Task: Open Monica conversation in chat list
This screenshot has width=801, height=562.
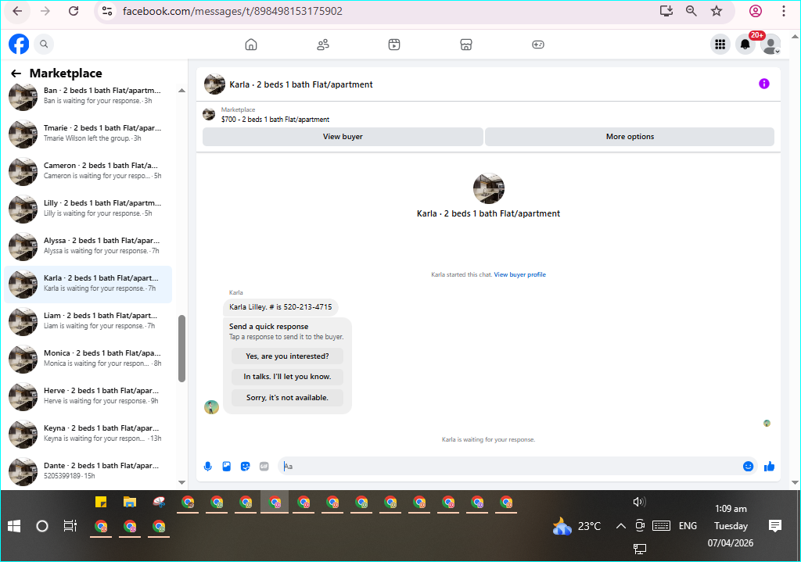Action: coord(88,359)
